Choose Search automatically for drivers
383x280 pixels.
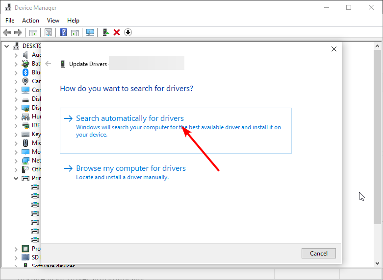[x=130, y=118]
